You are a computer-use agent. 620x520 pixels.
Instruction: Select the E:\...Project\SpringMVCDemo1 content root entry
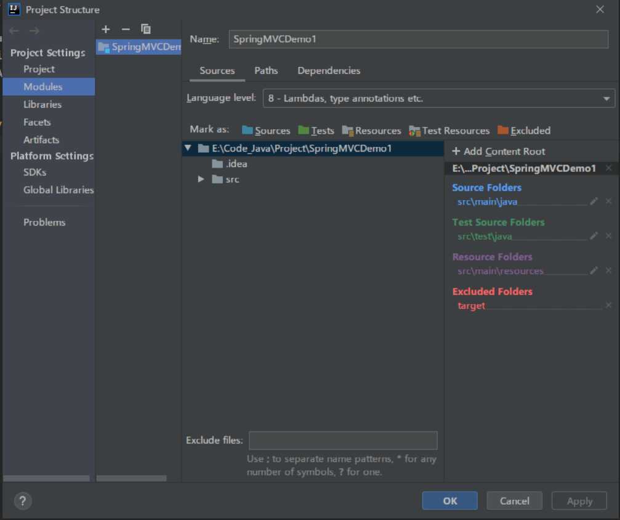pos(524,168)
